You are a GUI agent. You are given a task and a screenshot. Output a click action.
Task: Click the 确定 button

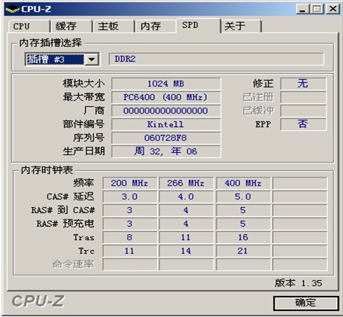[306, 303]
